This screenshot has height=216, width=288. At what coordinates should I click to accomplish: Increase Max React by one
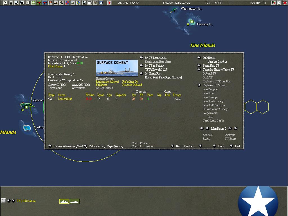pyautogui.click(x=230, y=129)
